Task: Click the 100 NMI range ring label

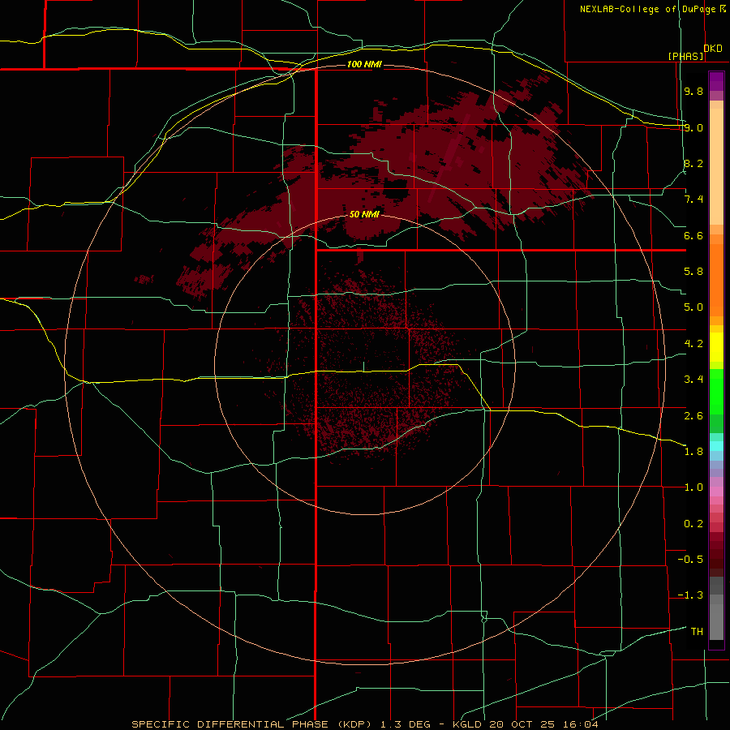Action: [364, 64]
